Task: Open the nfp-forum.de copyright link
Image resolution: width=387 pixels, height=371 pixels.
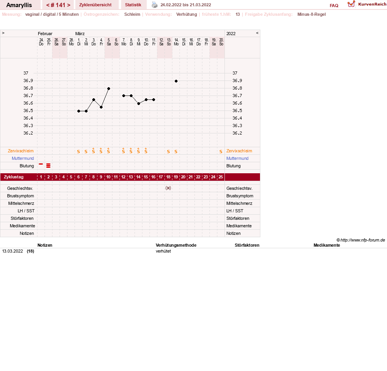Action: (361, 240)
